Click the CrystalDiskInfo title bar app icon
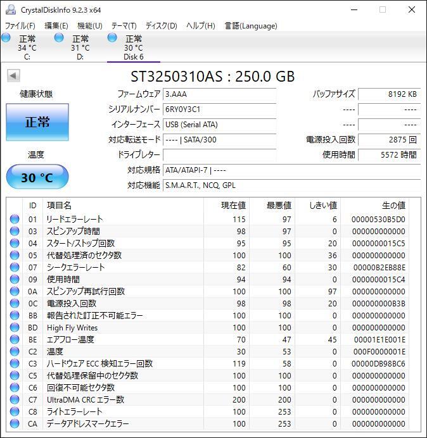 (x=10, y=9)
